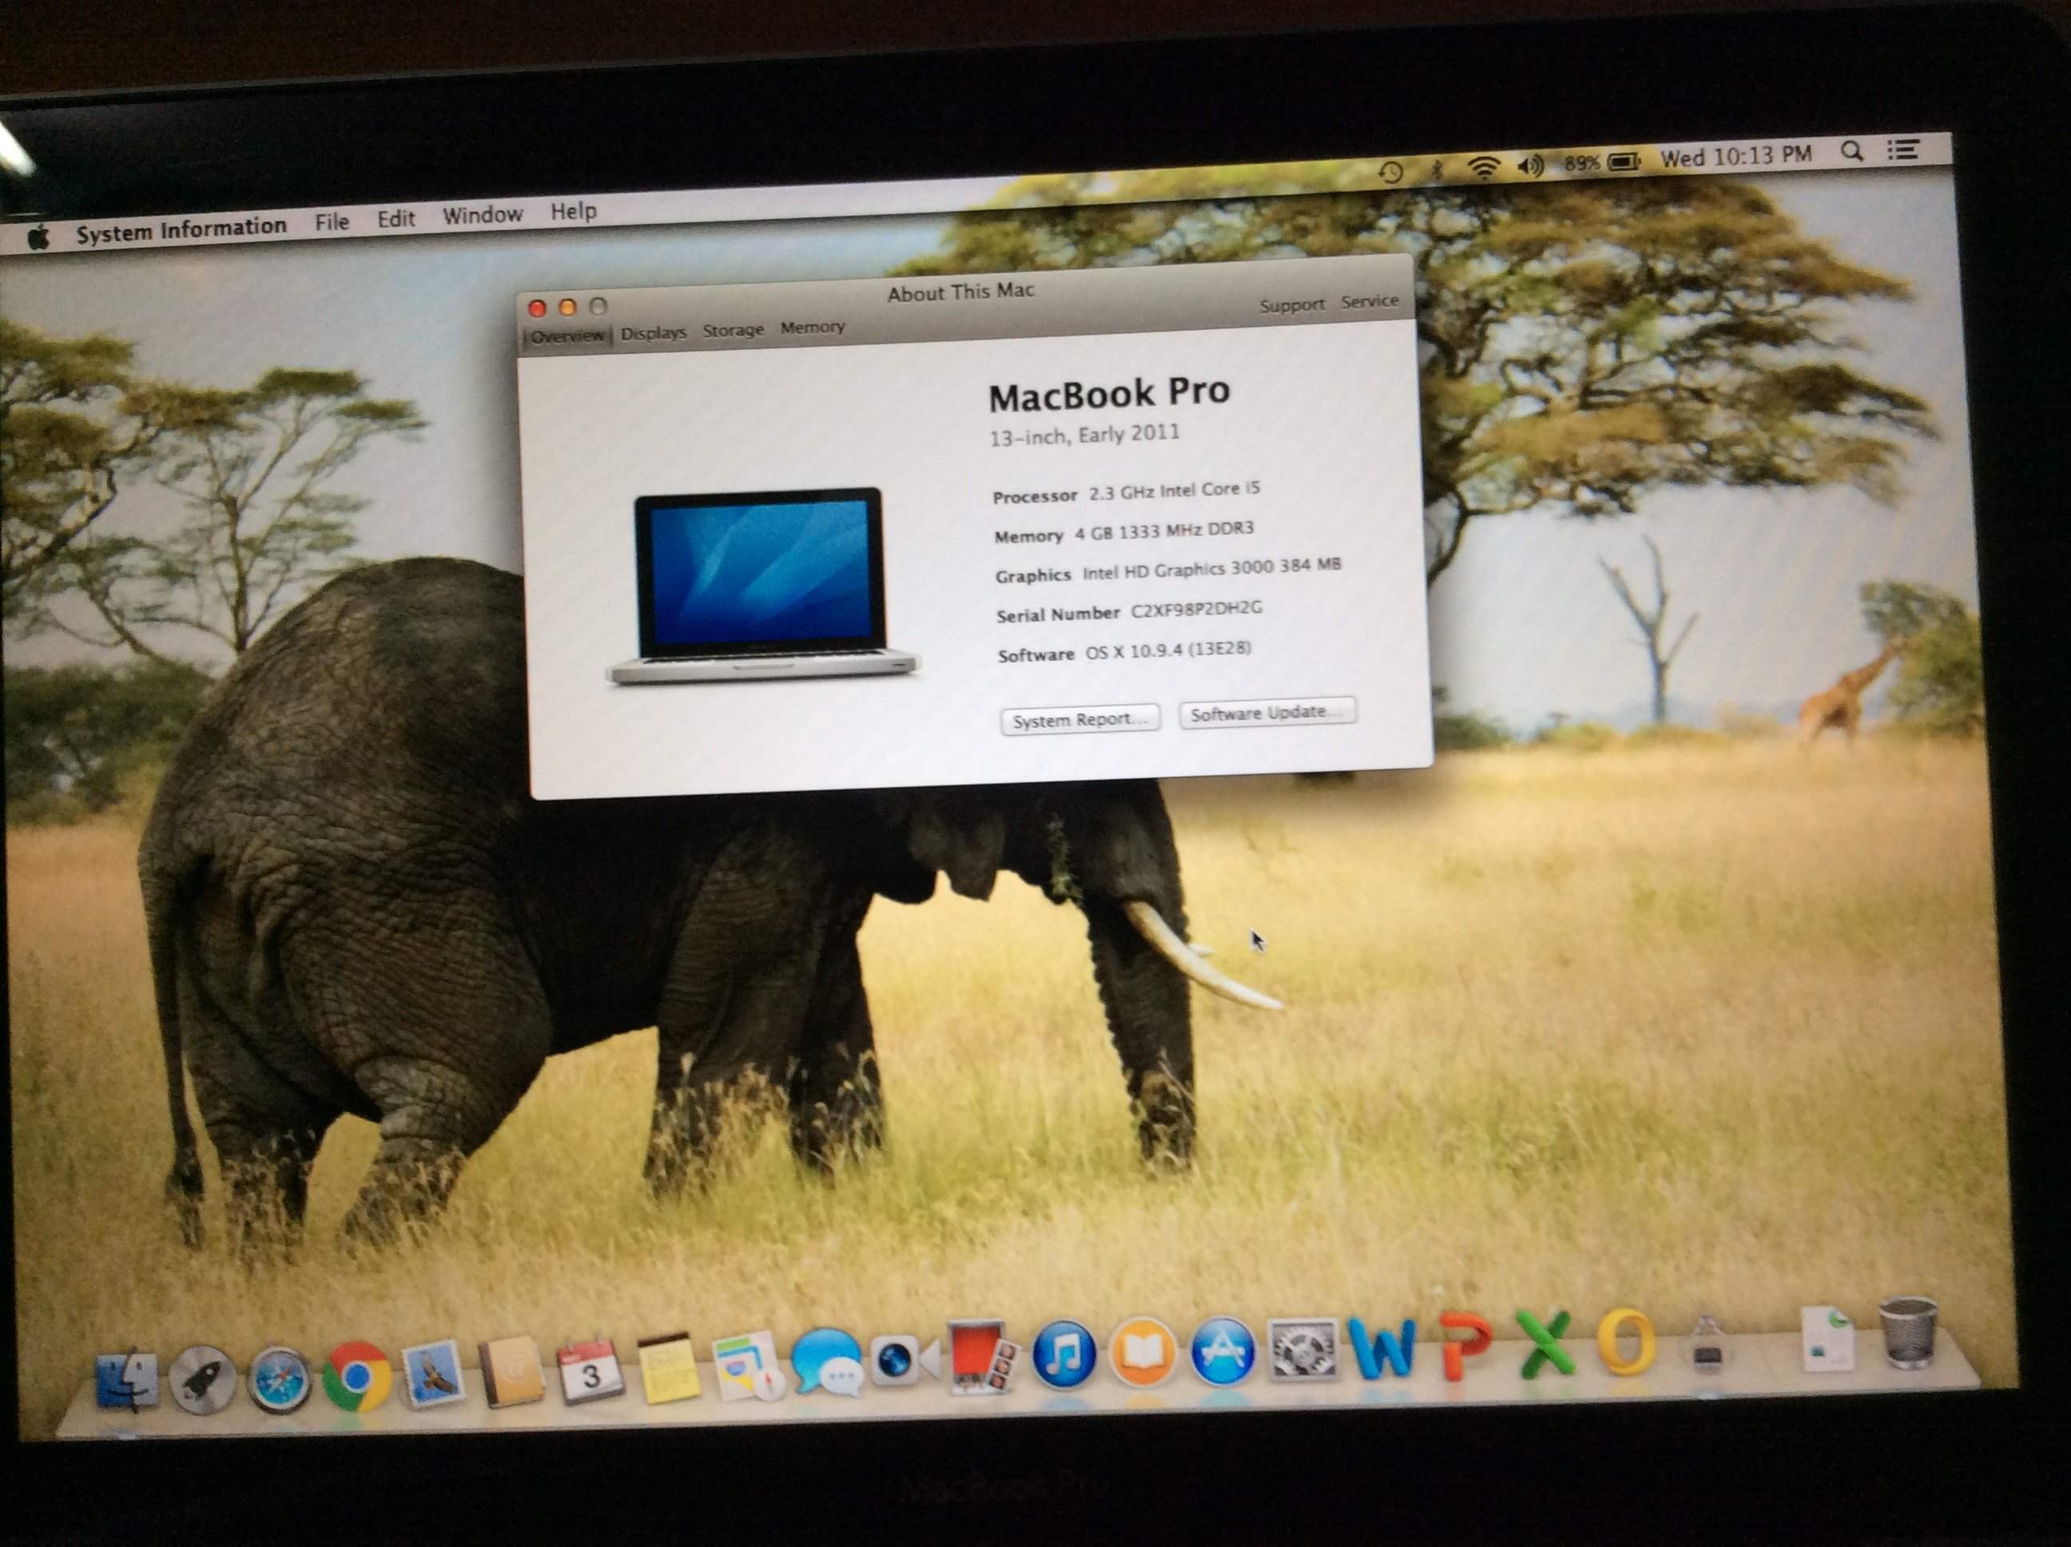Open the Trash in Dock
This screenshot has height=1547, width=2071.
click(x=1908, y=1334)
